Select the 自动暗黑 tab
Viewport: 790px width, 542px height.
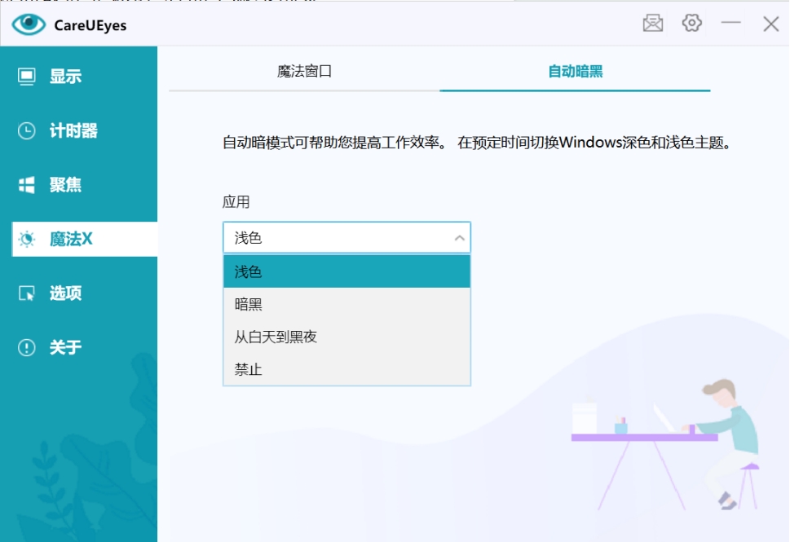(x=574, y=72)
